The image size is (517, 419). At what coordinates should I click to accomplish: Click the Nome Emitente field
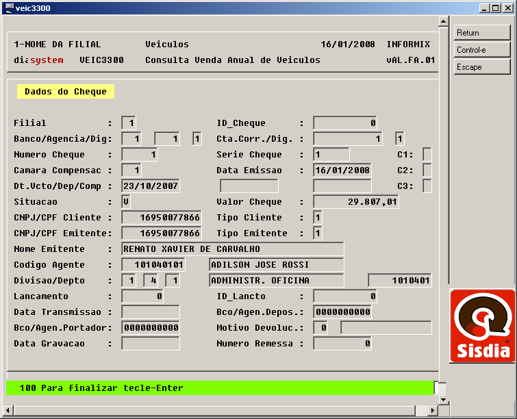[x=233, y=249]
